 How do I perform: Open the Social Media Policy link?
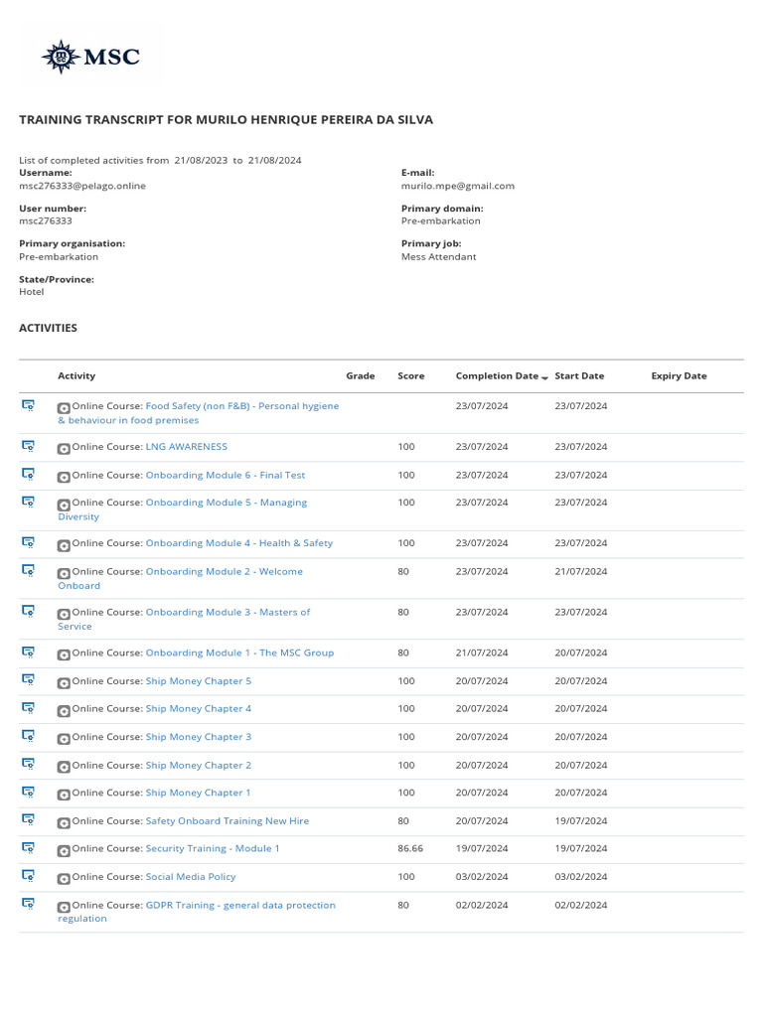tap(190, 877)
